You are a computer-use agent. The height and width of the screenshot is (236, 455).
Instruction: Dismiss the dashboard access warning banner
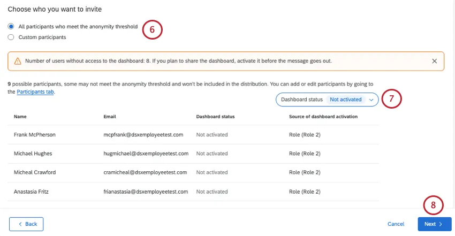click(434, 61)
